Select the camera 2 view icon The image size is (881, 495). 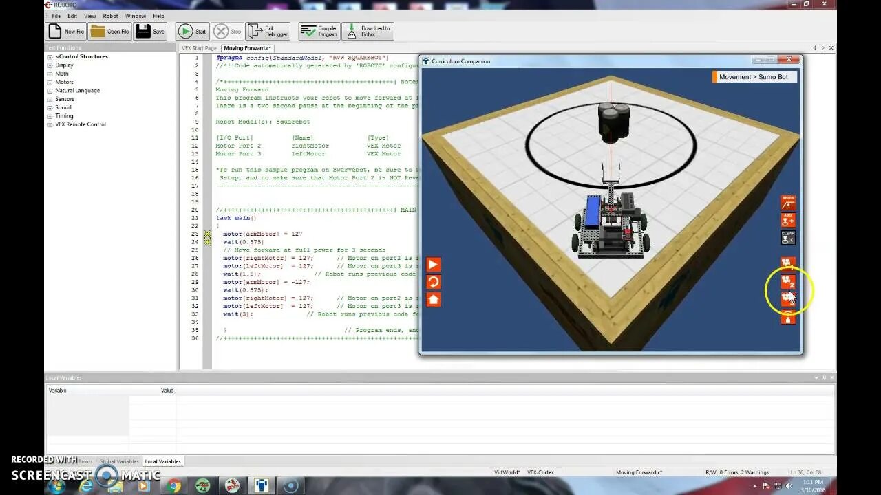pos(788,281)
